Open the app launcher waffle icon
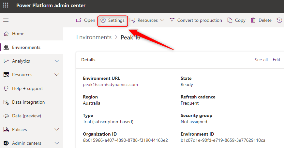The width and height of the screenshot is (284, 148). click(6, 6)
